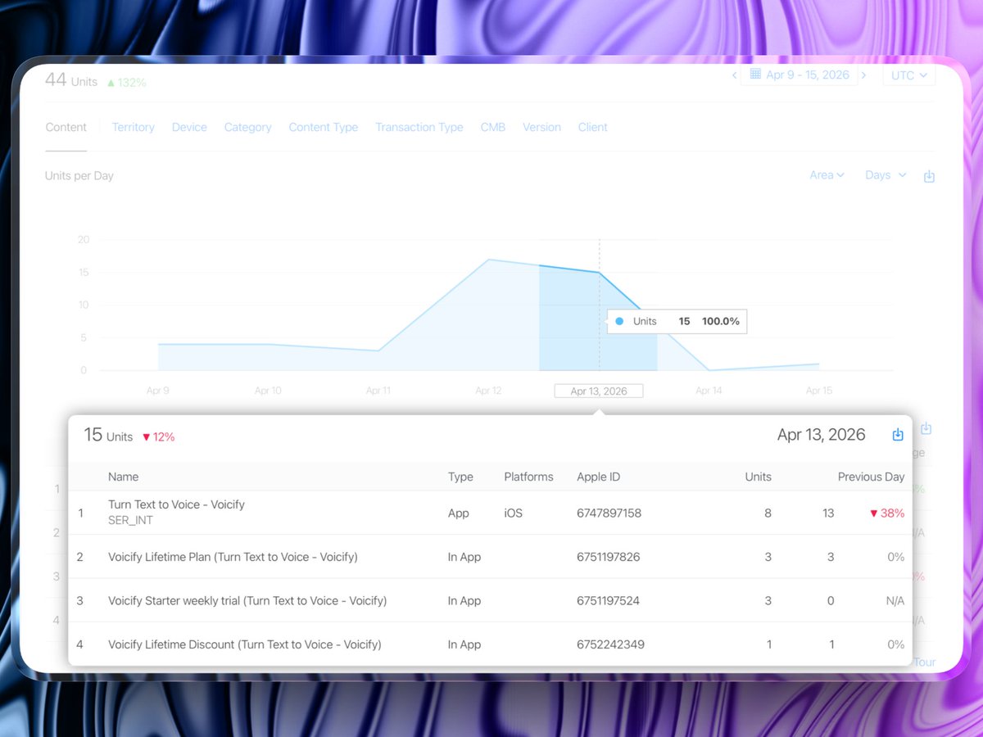Click the Units per Day chart title
Screen dimensions: 983x737
[79, 175]
